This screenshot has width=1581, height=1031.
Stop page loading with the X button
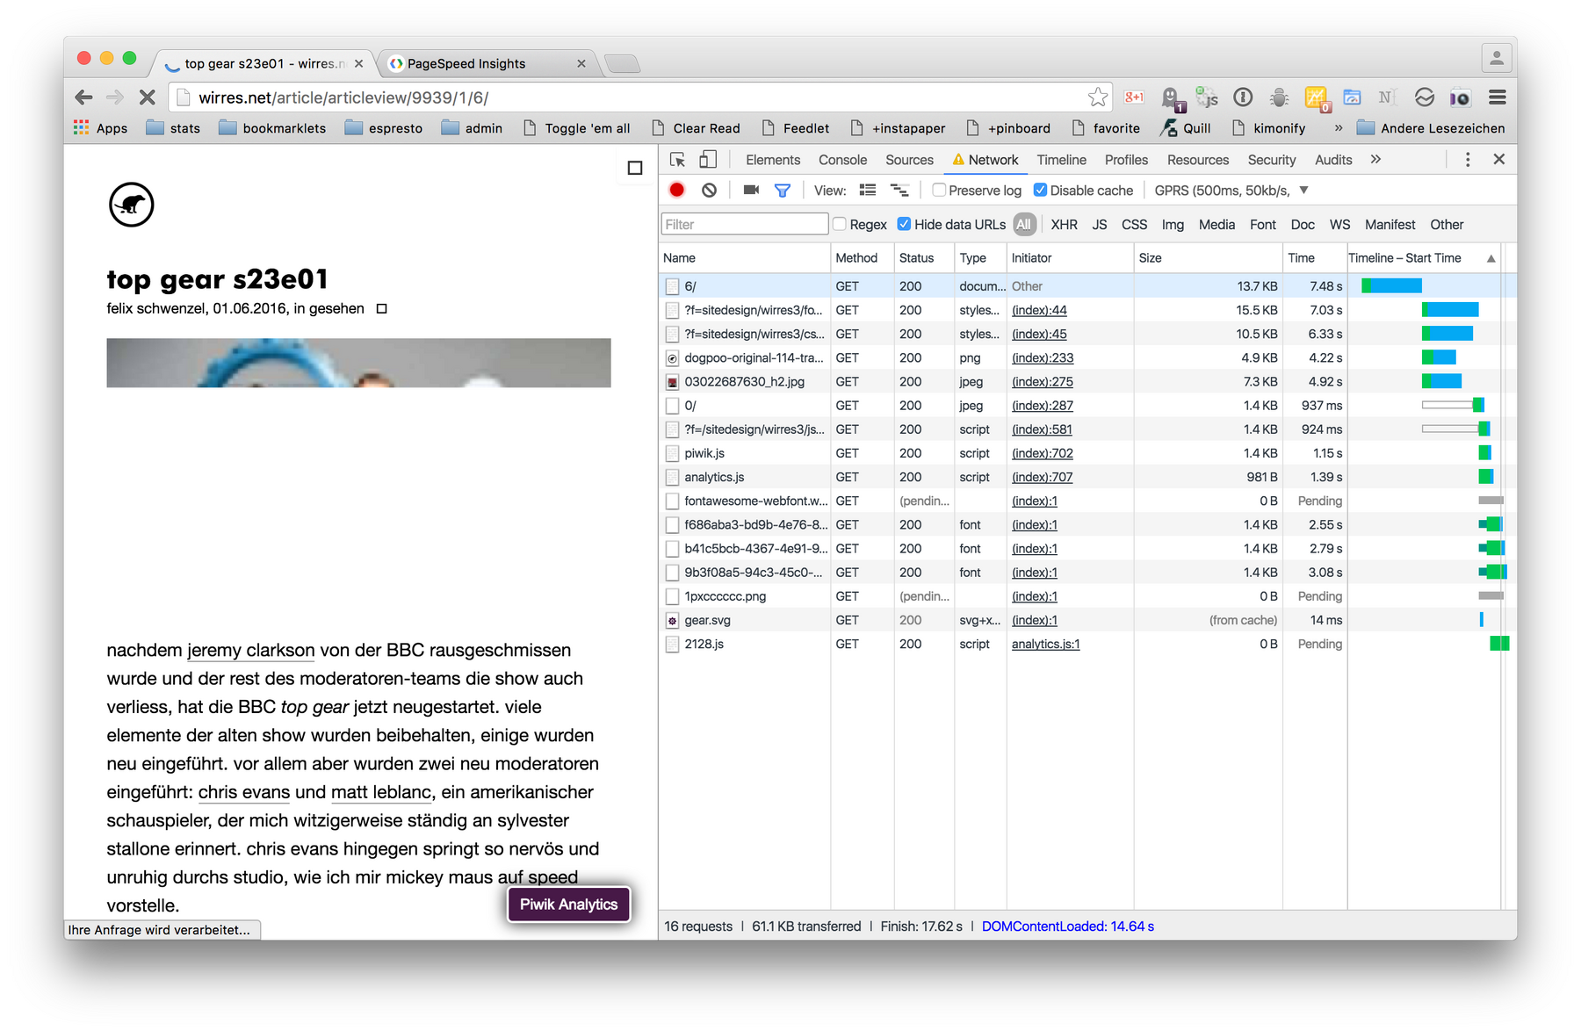[x=148, y=97]
